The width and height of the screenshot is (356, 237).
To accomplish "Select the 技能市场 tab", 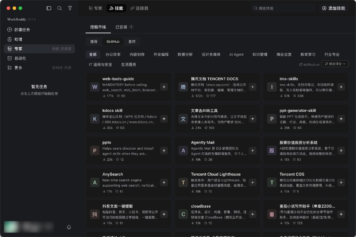I will click(x=98, y=27).
